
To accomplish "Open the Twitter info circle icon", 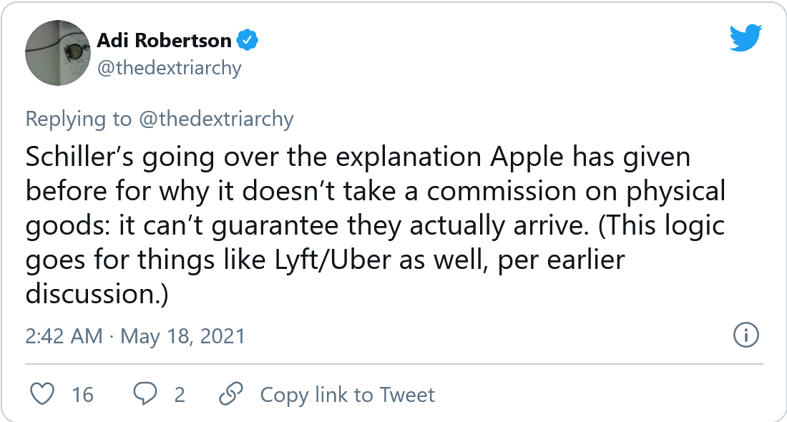I will pyautogui.click(x=746, y=335).
